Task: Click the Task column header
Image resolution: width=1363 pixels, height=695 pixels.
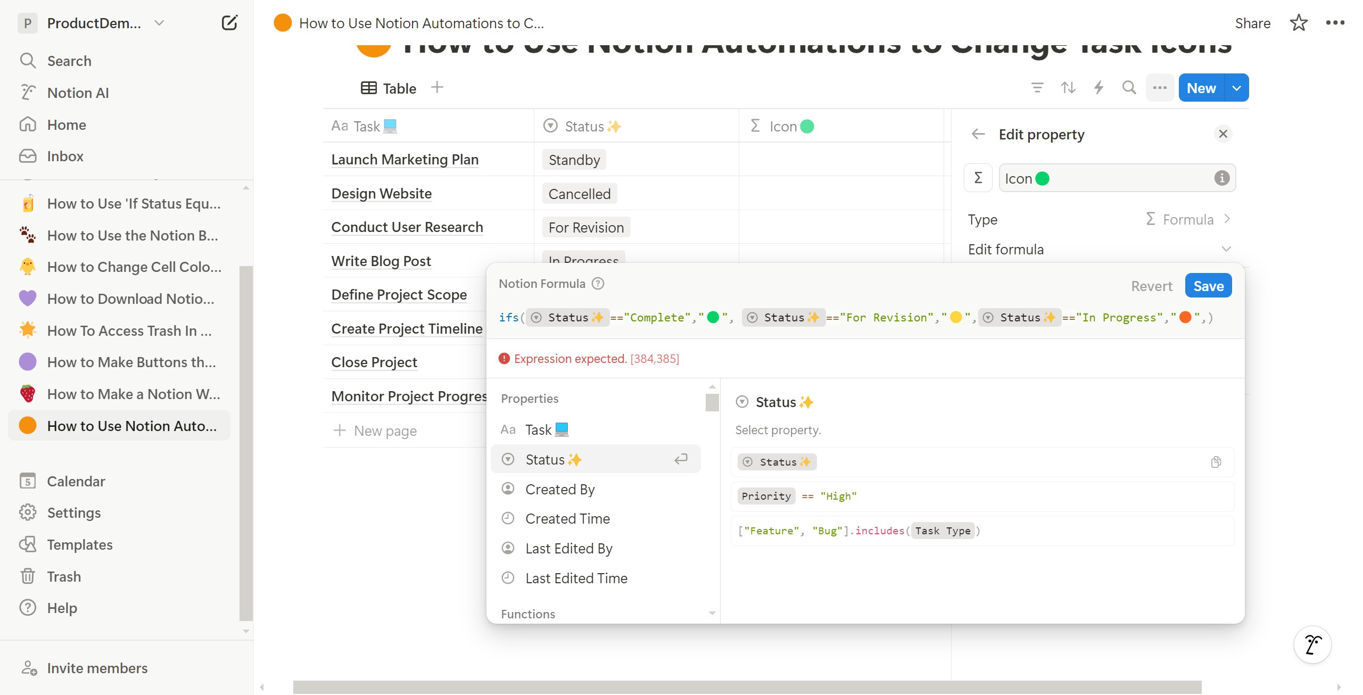Action: 428,126
